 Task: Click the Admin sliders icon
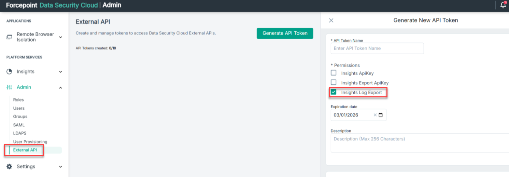pos(10,87)
